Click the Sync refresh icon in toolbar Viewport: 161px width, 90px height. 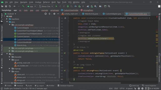click(10, 6)
